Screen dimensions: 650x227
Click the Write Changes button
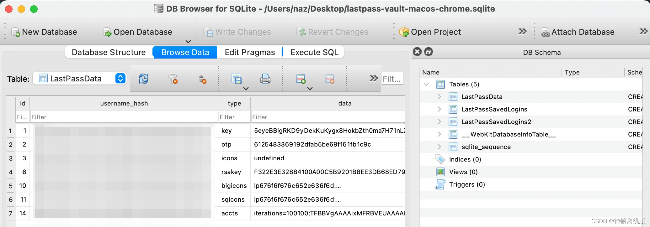pos(237,32)
